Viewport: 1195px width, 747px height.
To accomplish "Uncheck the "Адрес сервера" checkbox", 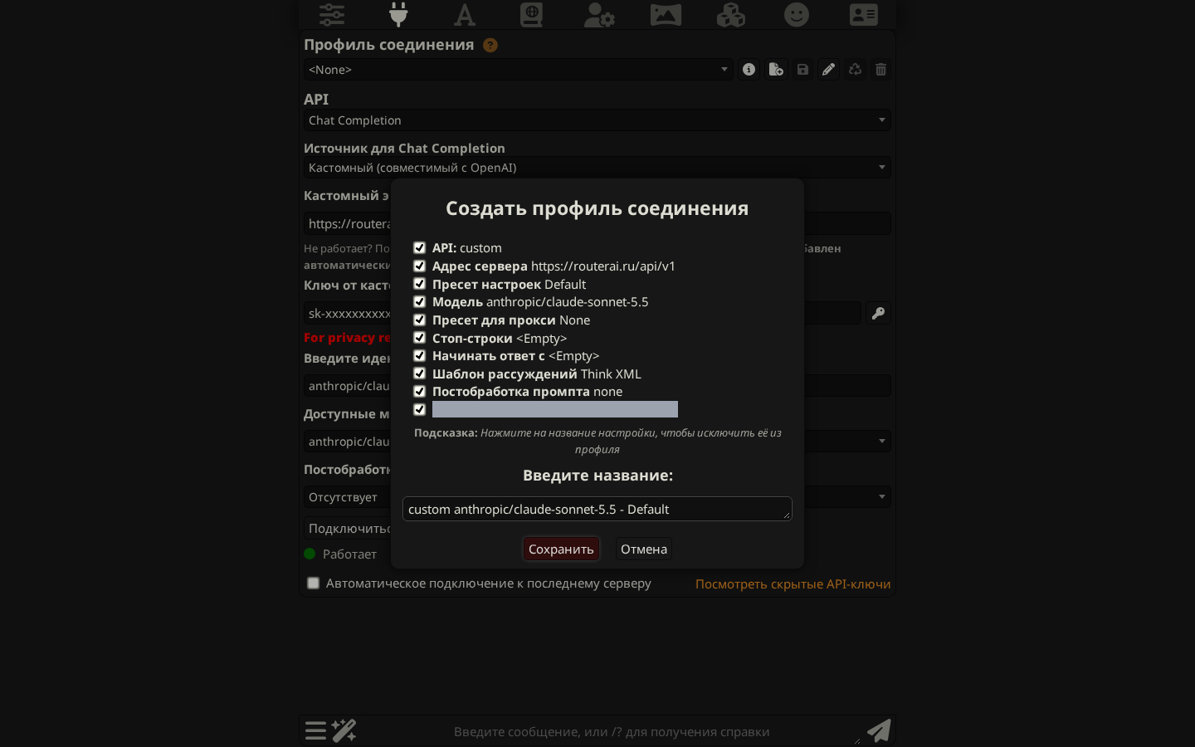I will 419,266.
